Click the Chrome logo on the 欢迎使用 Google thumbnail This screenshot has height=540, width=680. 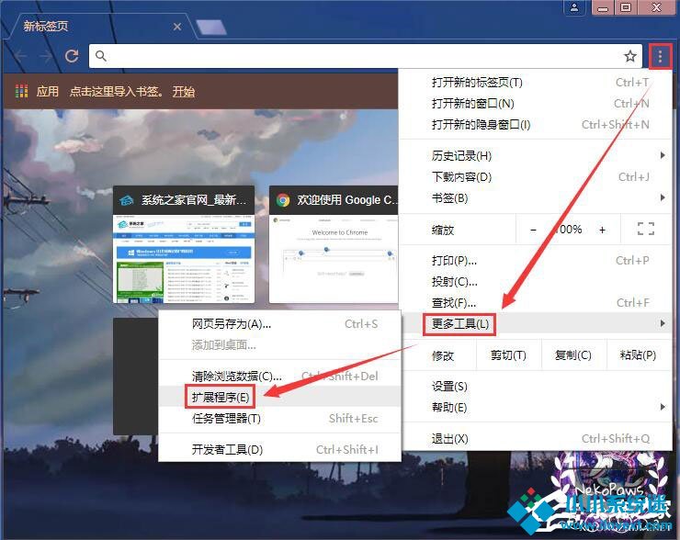coord(283,200)
